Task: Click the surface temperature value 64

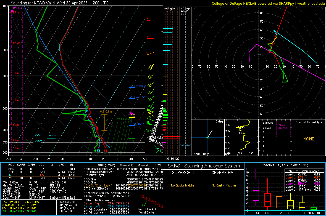Action: tap(106, 151)
